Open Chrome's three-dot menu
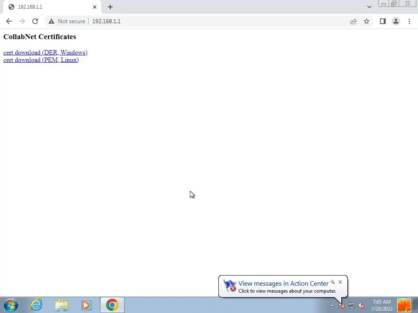The width and height of the screenshot is (418, 313). [409, 21]
